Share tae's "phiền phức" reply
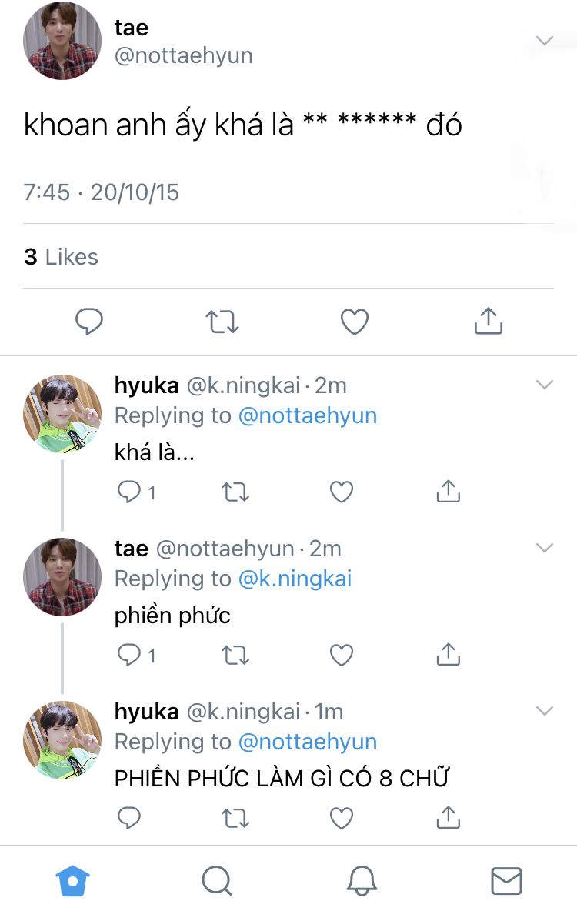The image size is (577, 921). [449, 654]
